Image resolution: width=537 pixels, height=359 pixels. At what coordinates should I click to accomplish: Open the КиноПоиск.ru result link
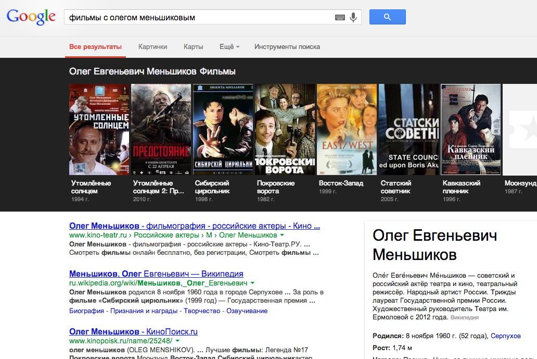[133, 331]
